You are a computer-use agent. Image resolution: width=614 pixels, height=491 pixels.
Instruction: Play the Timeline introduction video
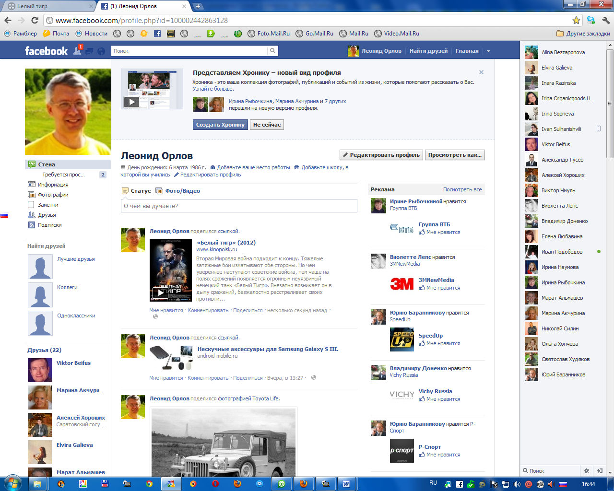(x=132, y=102)
